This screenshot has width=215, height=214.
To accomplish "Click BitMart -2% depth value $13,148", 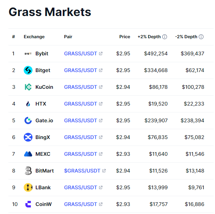I will click(195, 171).
